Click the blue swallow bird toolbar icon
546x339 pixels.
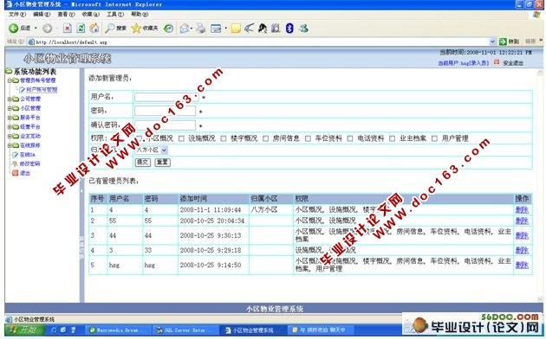click(249, 29)
